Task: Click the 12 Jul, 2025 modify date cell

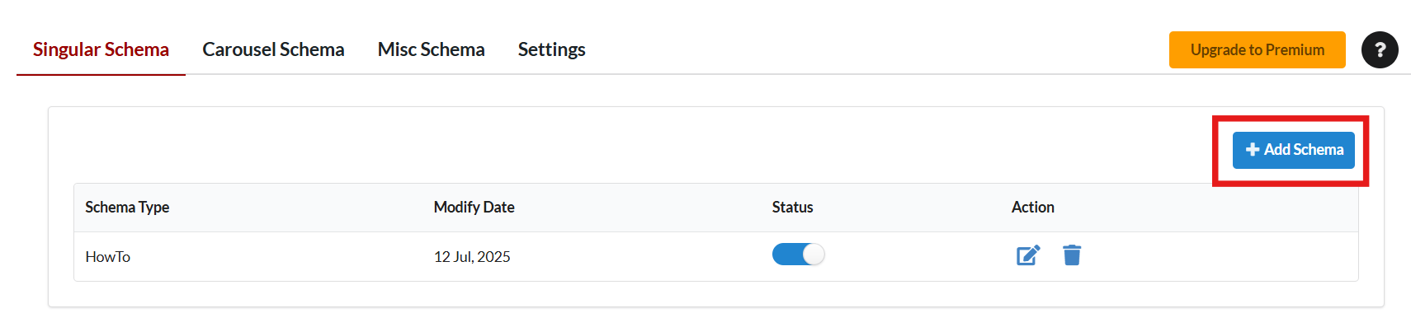Action: [472, 257]
